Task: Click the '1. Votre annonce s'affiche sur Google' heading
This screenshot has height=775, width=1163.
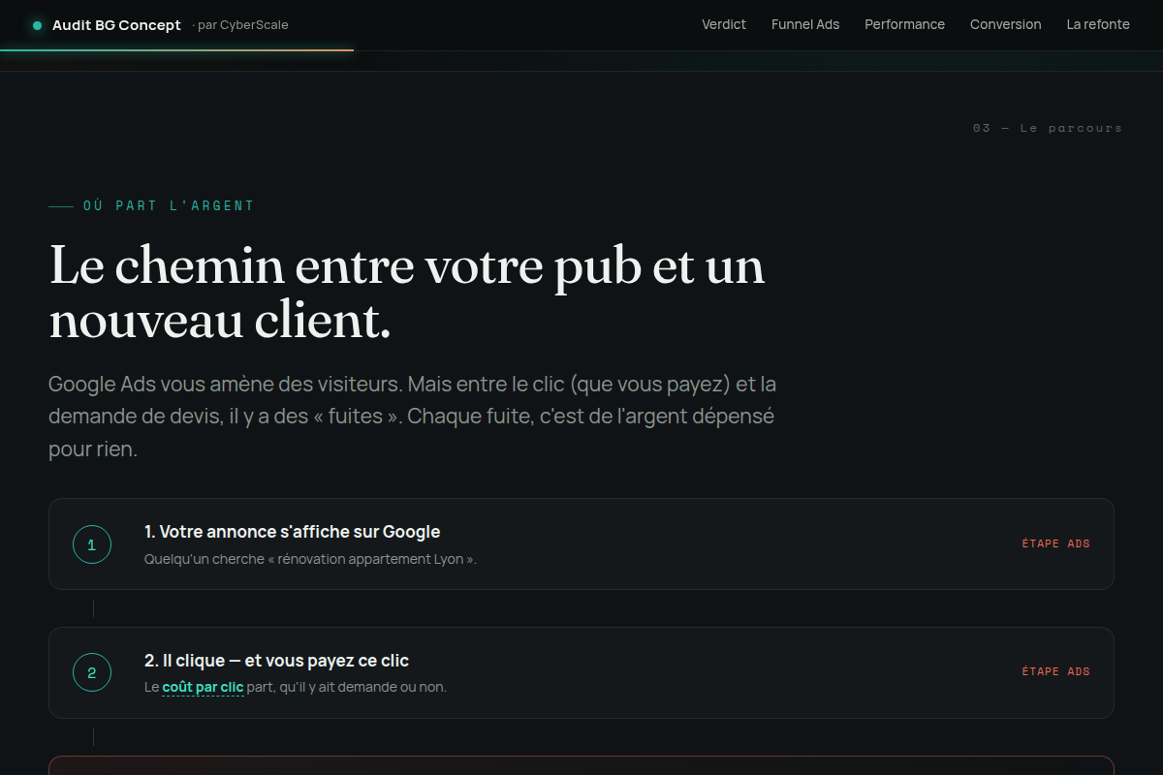Action: [292, 532]
